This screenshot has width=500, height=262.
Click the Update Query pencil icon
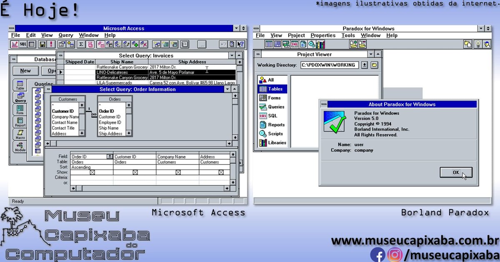tap(126, 44)
